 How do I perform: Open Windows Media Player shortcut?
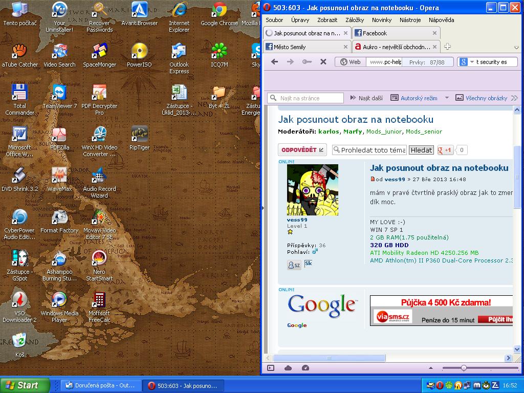(x=59, y=308)
